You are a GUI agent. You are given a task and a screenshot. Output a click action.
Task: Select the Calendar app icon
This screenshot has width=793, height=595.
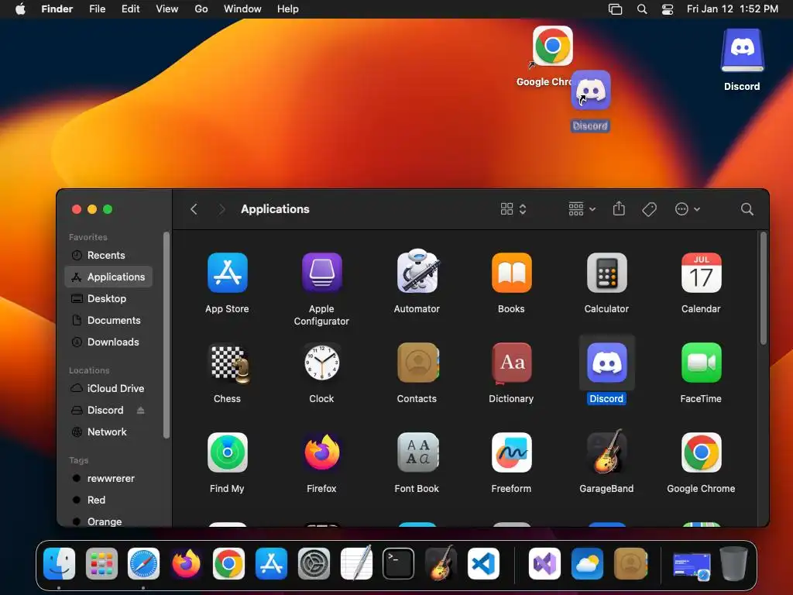click(701, 273)
